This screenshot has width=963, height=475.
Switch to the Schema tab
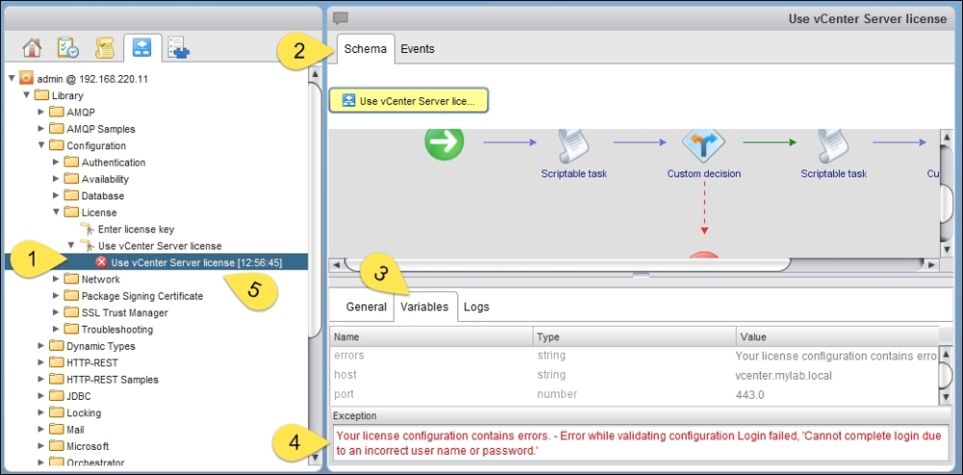click(x=365, y=49)
